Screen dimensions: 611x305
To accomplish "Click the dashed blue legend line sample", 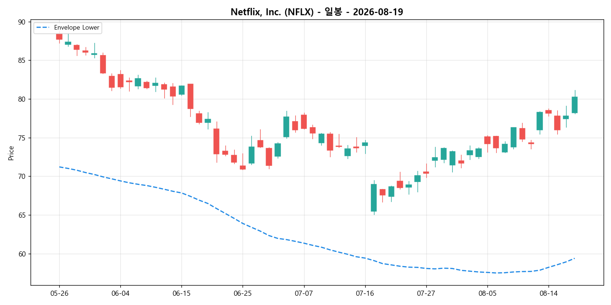I will pos(43,28).
